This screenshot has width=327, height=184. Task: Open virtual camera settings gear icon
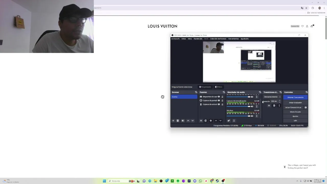coord(306,108)
